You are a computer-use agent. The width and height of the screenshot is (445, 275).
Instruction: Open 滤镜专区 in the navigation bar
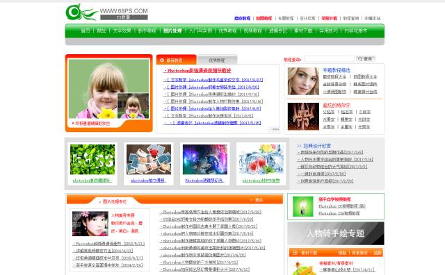[x=278, y=31]
